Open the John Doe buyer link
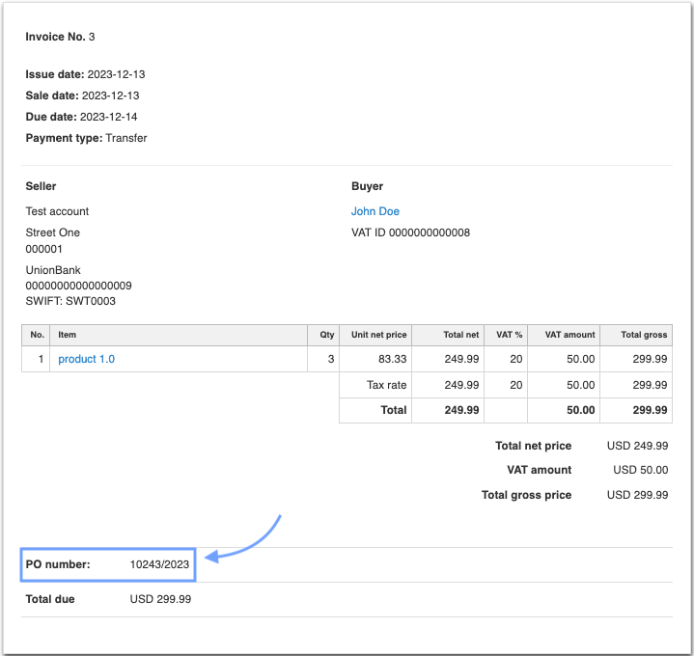 [375, 211]
